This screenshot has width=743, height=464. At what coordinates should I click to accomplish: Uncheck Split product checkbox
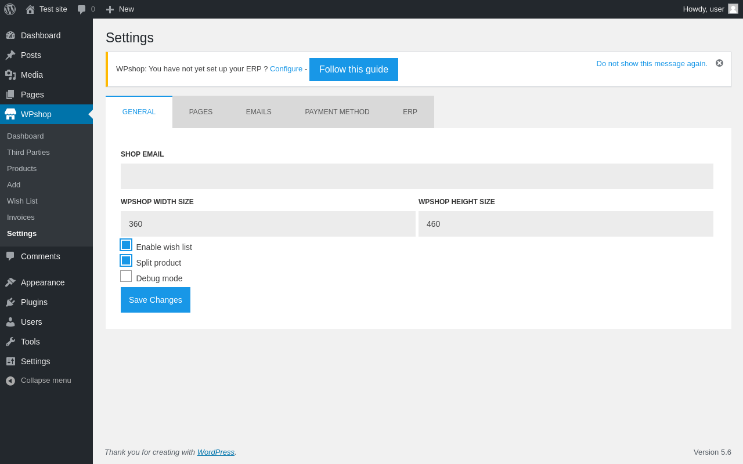pyautogui.click(x=126, y=260)
